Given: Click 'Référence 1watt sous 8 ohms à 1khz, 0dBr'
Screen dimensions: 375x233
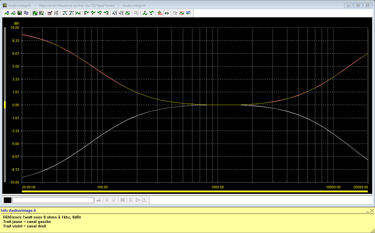Looking at the screenshot, I should 42,217.
